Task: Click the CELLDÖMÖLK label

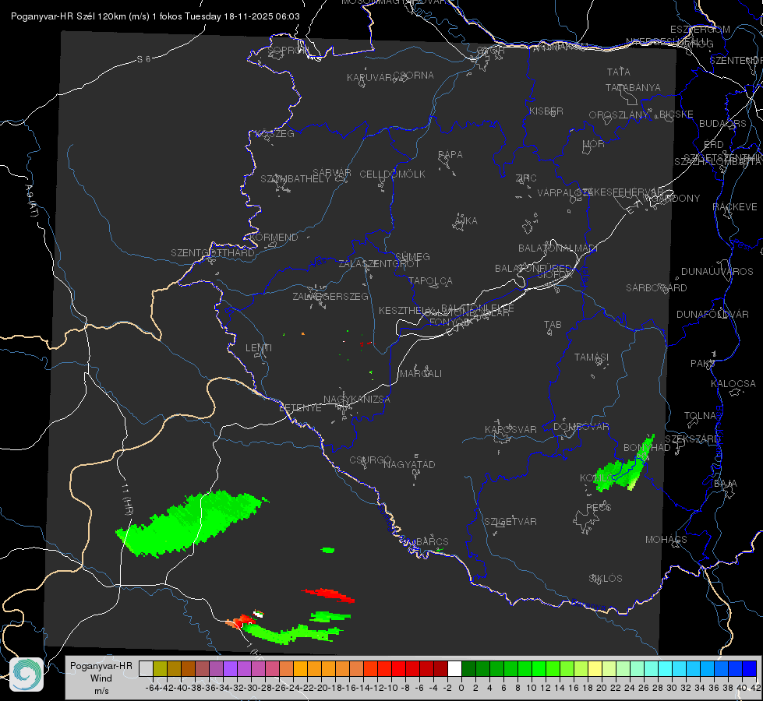Action: [392, 174]
